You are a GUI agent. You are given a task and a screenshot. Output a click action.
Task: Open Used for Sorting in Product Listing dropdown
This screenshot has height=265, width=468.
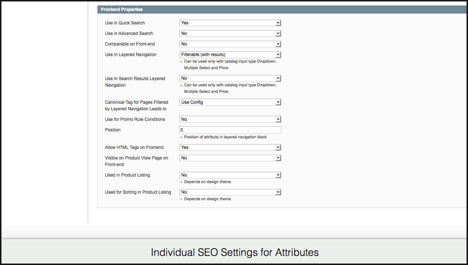tap(230, 192)
